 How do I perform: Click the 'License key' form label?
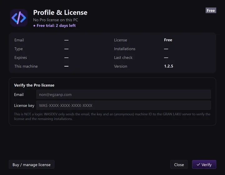[24, 105]
